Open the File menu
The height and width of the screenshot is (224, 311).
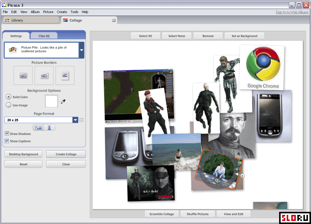[5, 12]
